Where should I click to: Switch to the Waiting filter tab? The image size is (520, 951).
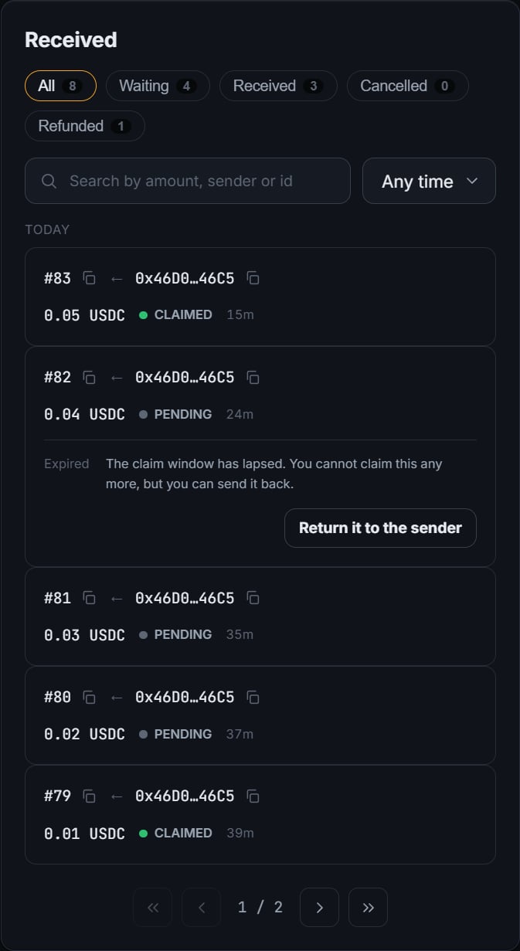158,86
